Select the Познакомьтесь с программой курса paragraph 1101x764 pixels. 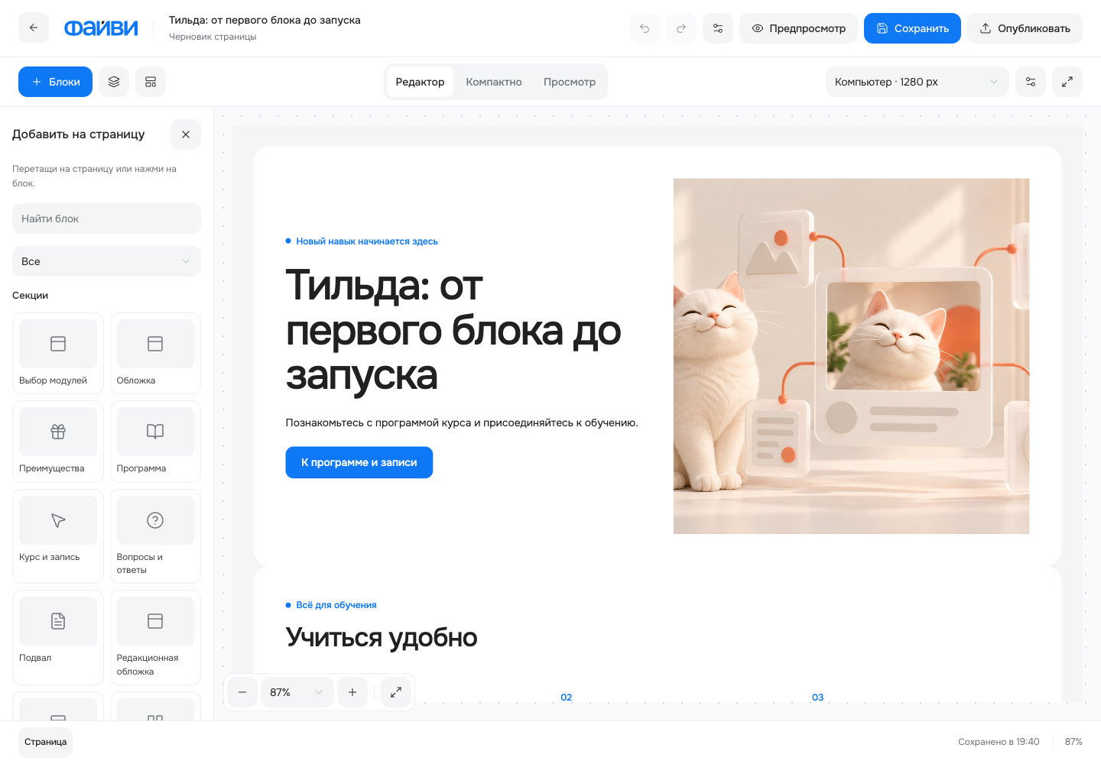pos(462,422)
